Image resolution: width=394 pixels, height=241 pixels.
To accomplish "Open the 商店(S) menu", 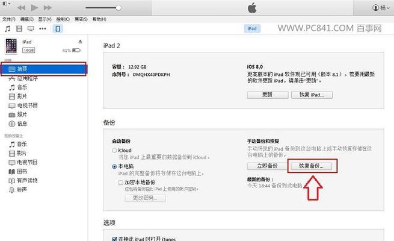I will point(81,19).
